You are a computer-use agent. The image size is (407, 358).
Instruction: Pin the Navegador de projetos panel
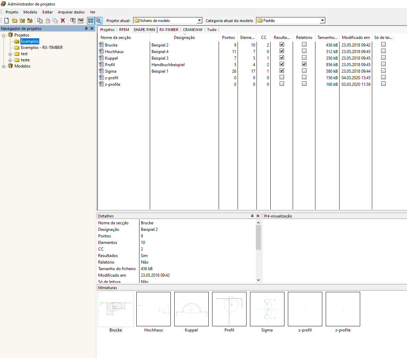point(86,29)
